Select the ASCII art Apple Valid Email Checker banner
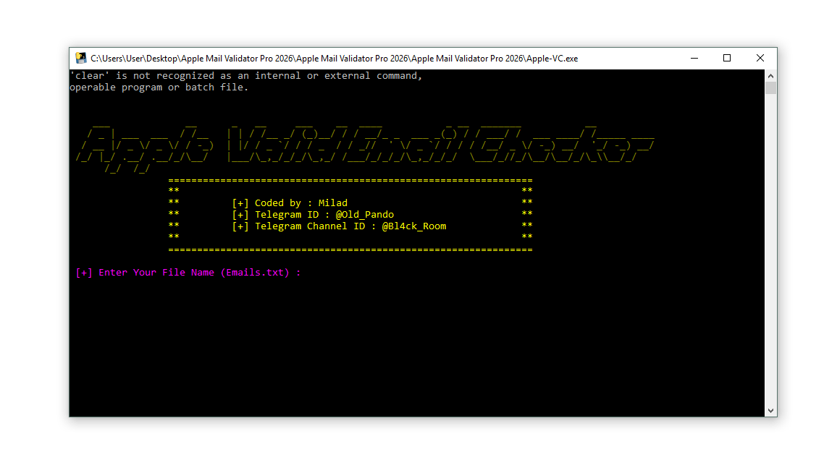824x473 pixels. pos(362,145)
